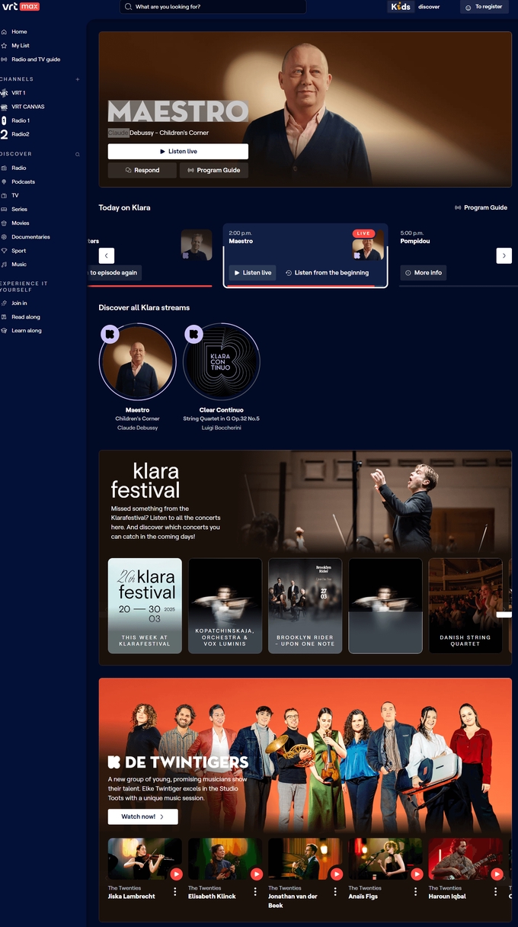Open 'This week at Klarafestival' card
This screenshot has height=927, width=518.
coord(145,606)
